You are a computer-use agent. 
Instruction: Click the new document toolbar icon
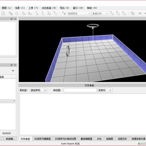[x=3, y=13]
